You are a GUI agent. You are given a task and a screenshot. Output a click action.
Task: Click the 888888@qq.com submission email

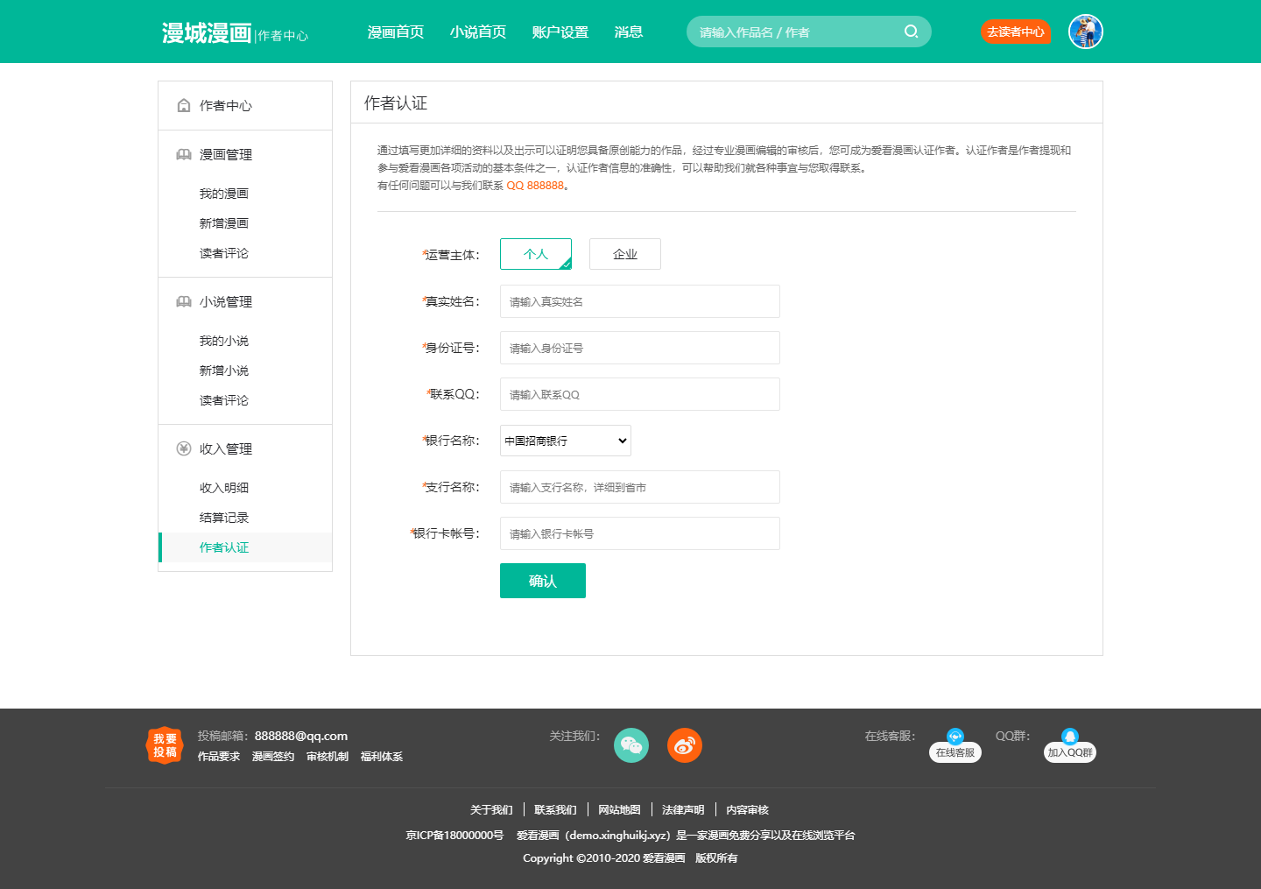coord(301,736)
